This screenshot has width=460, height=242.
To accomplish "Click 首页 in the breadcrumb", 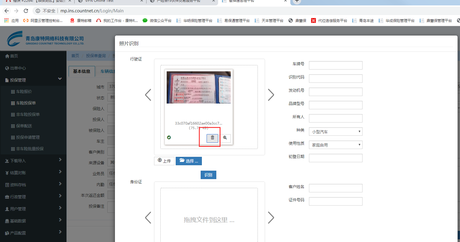I will pos(75,56).
